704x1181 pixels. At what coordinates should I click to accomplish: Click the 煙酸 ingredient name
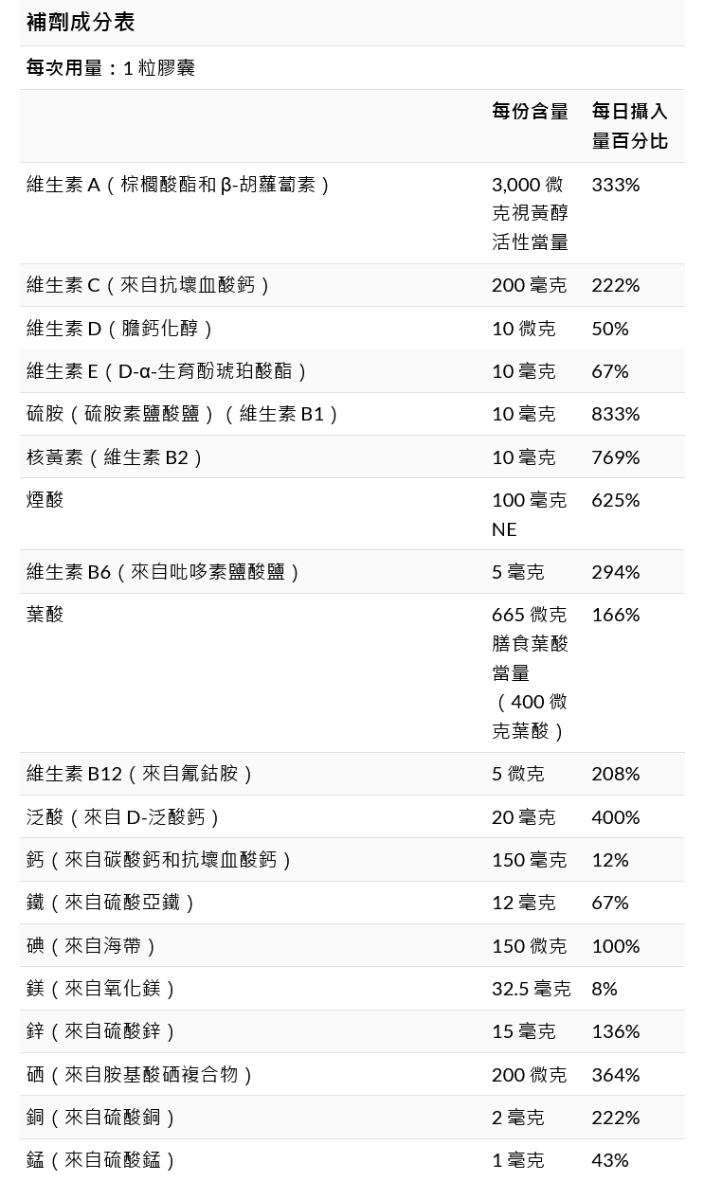pos(45,500)
